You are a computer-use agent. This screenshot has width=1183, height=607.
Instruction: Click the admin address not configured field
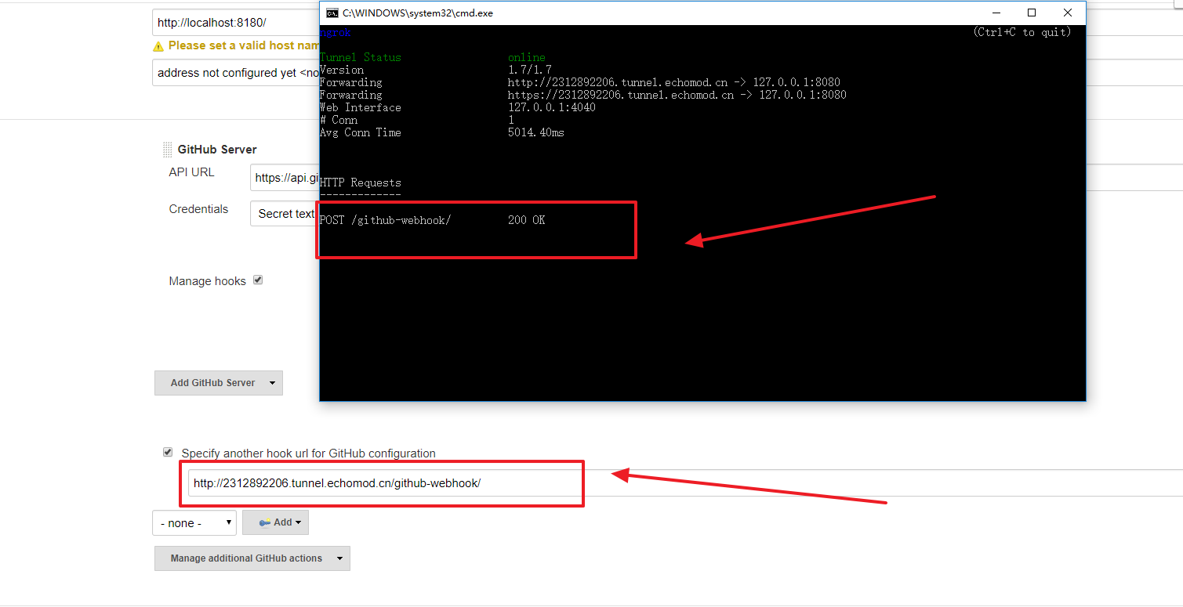pos(236,73)
